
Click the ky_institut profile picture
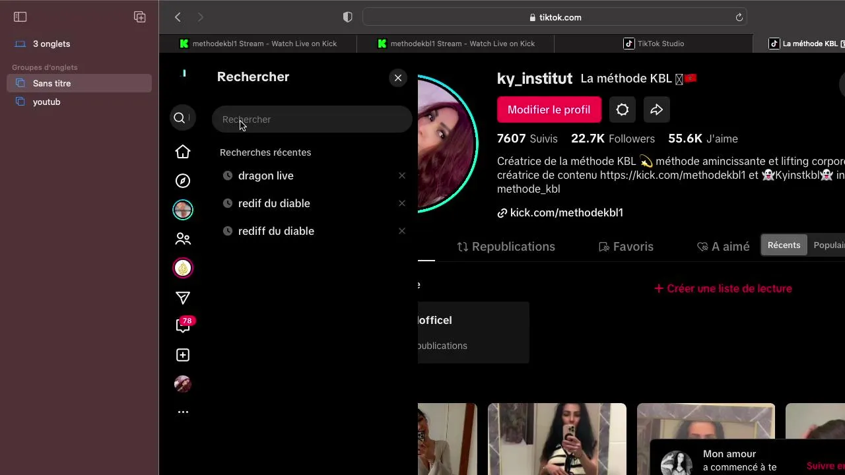click(x=447, y=143)
